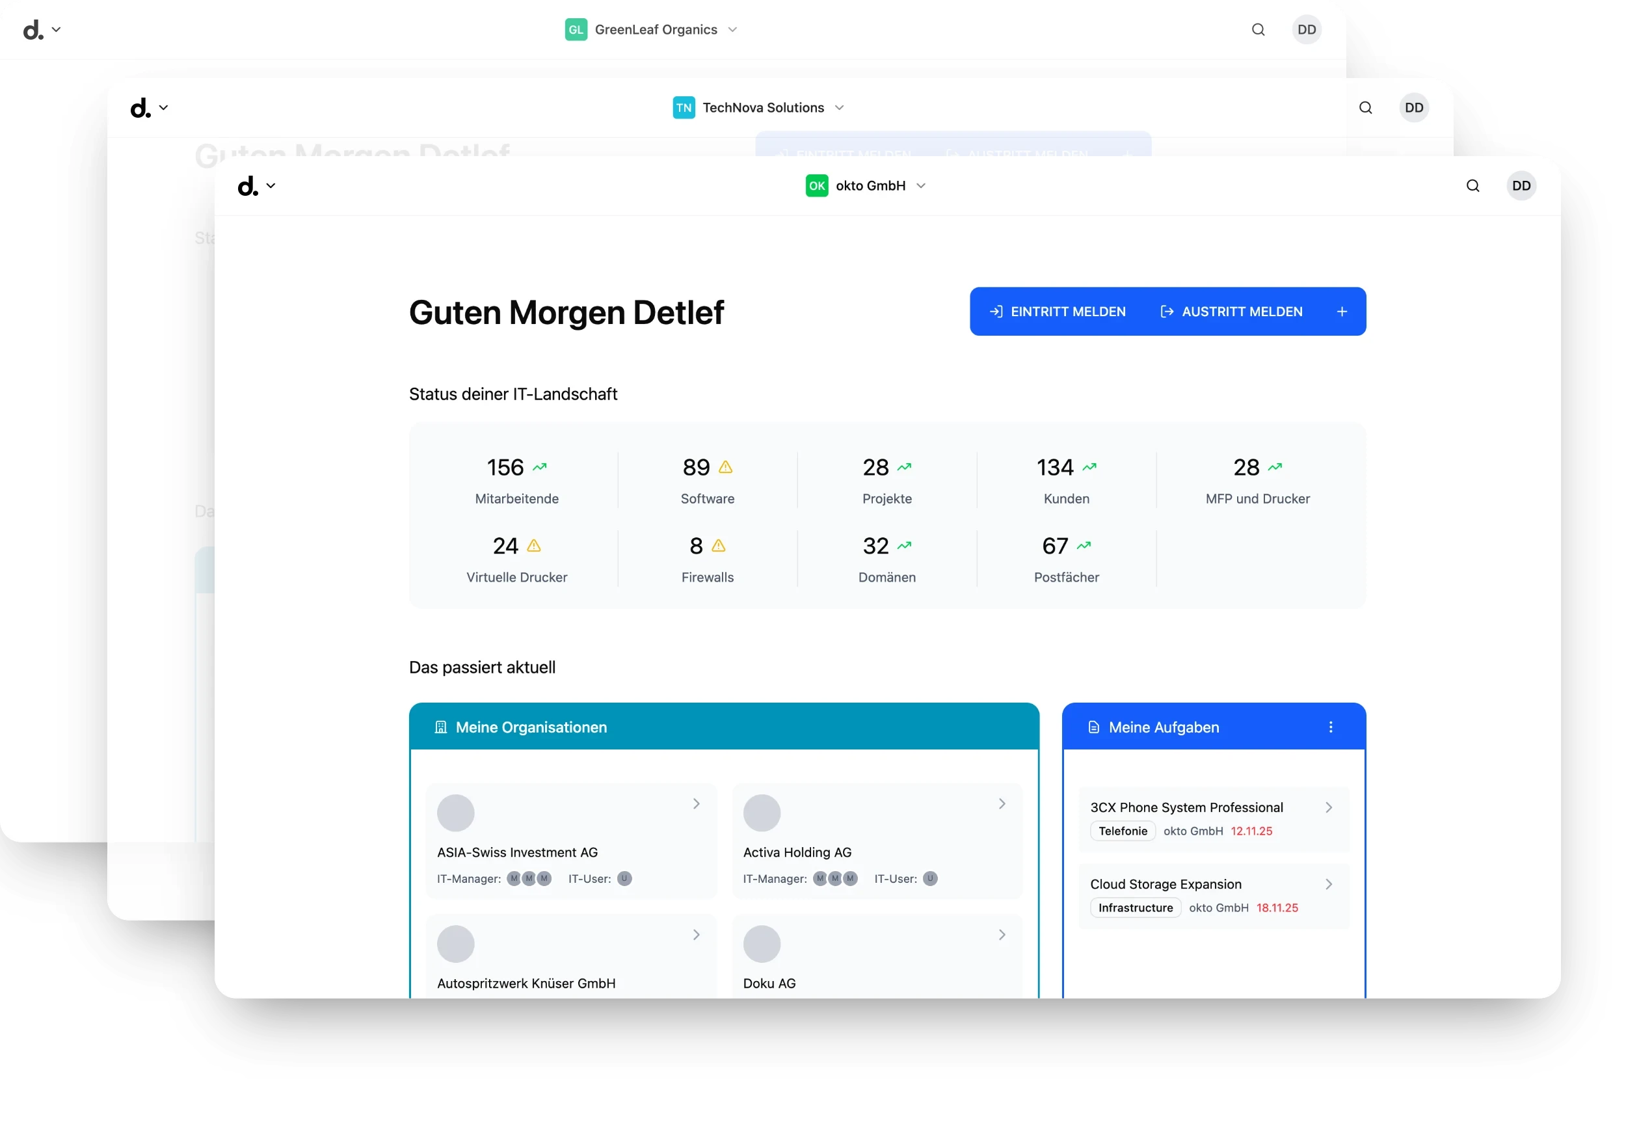The height and width of the screenshot is (1132, 1639).
Task: Click the search icon in okto GmbH window
Action: coord(1472,186)
